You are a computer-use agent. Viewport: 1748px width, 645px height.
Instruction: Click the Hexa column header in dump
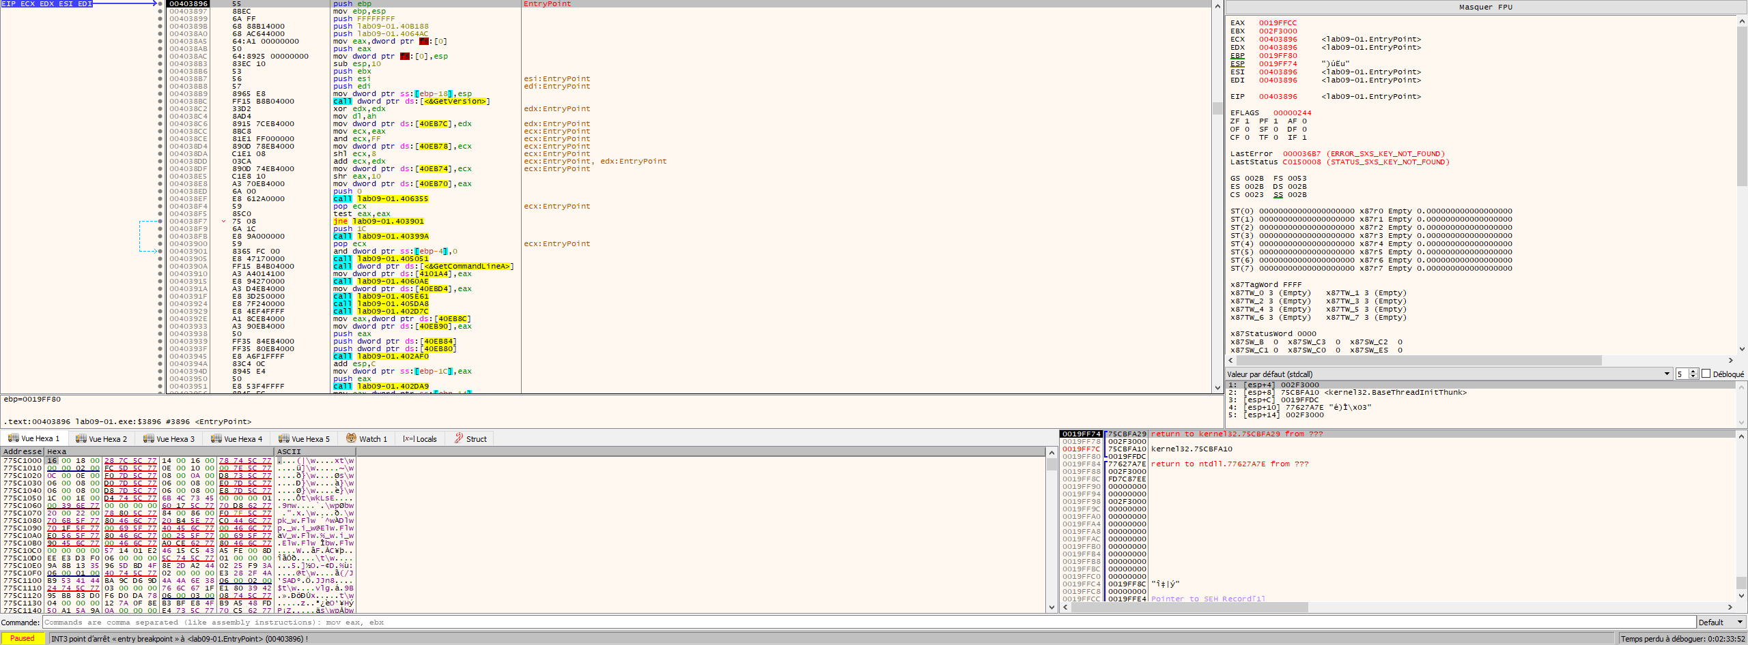tap(159, 451)
